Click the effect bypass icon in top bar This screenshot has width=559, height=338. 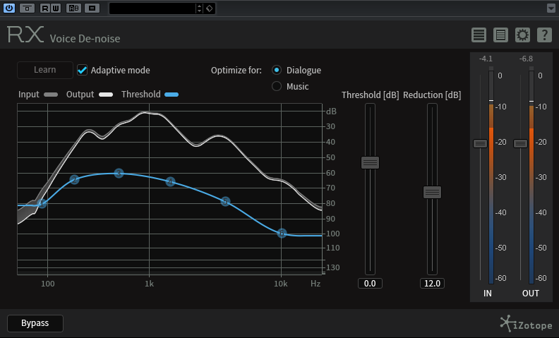pos(27,8)
